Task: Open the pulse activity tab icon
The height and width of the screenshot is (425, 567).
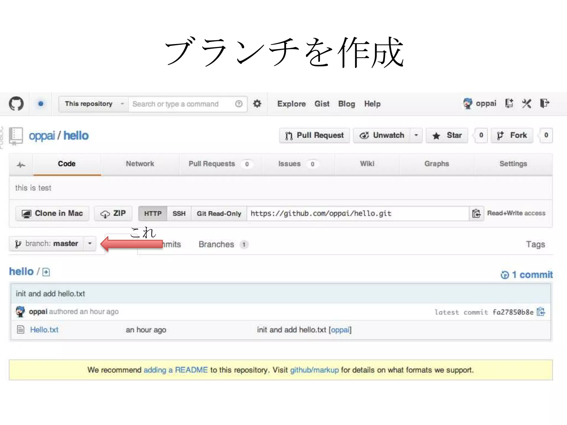Action: (x=21, y=165)
